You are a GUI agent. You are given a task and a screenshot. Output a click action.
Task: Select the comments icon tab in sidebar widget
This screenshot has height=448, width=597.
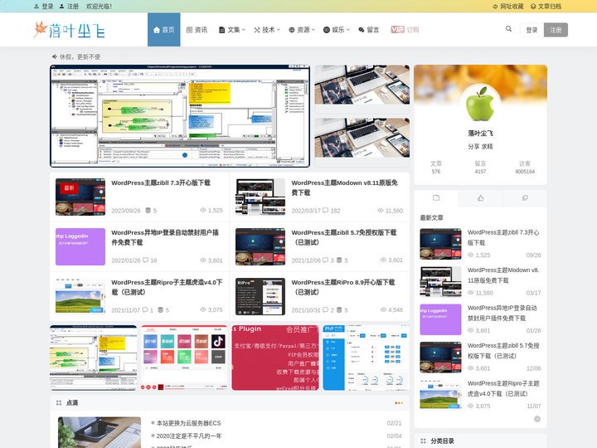[x=525, y=197]
